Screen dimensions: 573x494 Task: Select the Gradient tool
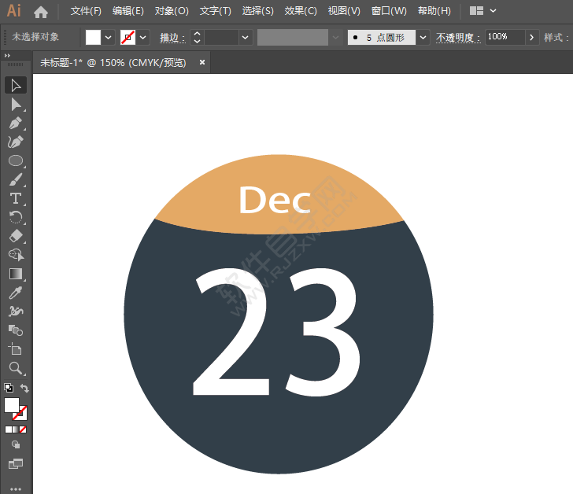16,274
